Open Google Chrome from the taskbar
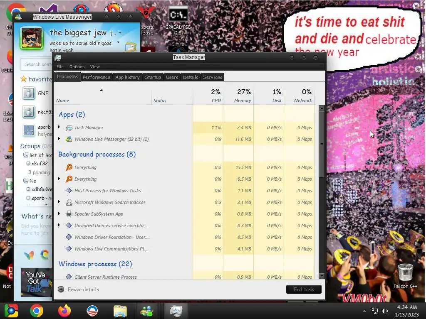The height and width of the screenshot is (319, 426). (37, 311)
